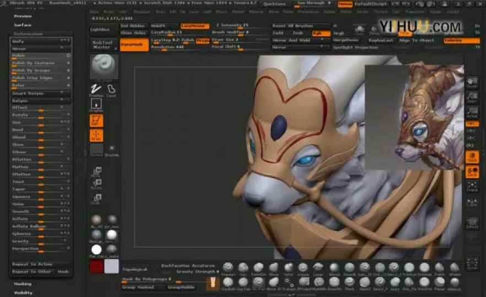Choose the ClayTubes brush

point(244,283)
